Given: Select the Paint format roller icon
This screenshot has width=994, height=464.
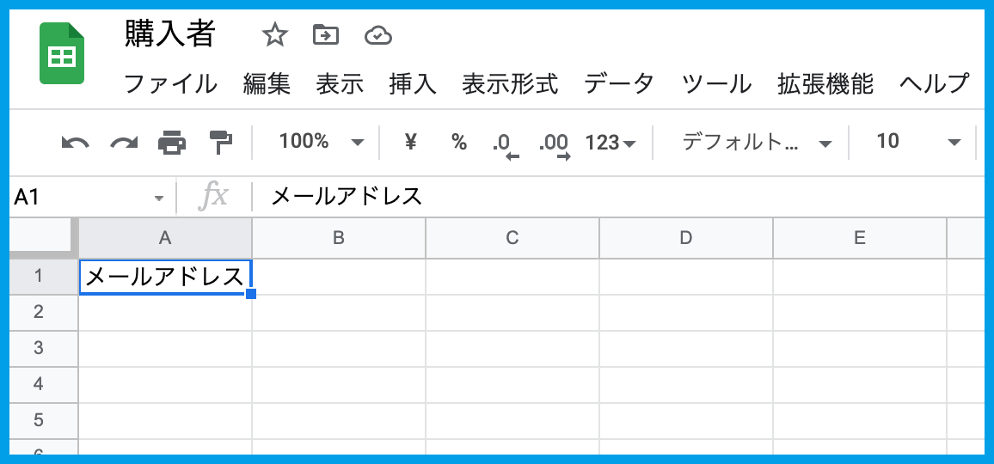Looking at the screenshot, I should point(221,143).
